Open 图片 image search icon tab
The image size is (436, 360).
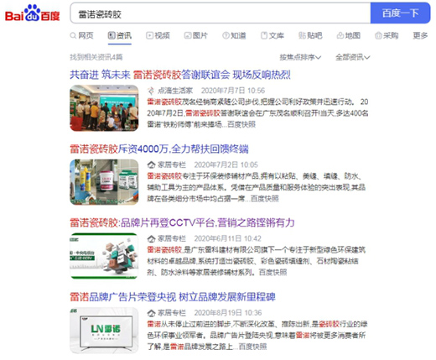click(x=196, y=35)
